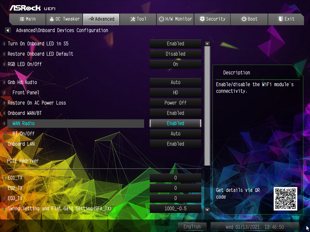Screen dimensions: 310x232
Task: Select EQ3_TX label
Action: [x=15, y=198]
